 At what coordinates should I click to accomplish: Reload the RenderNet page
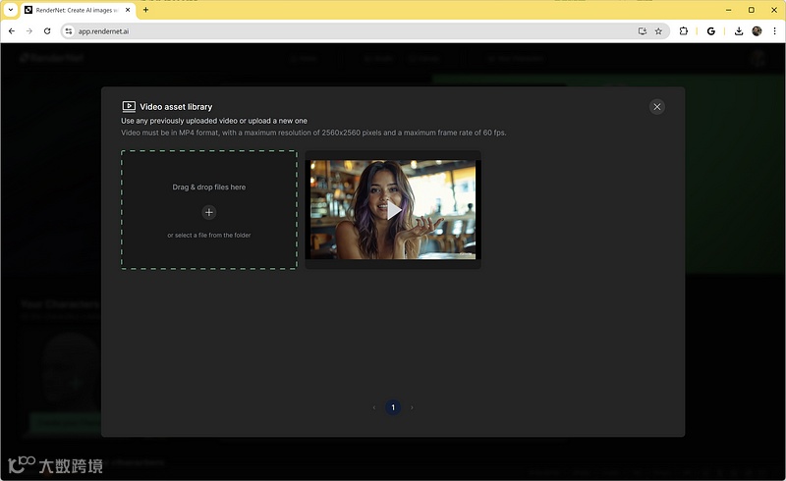(x=47, y=31)
